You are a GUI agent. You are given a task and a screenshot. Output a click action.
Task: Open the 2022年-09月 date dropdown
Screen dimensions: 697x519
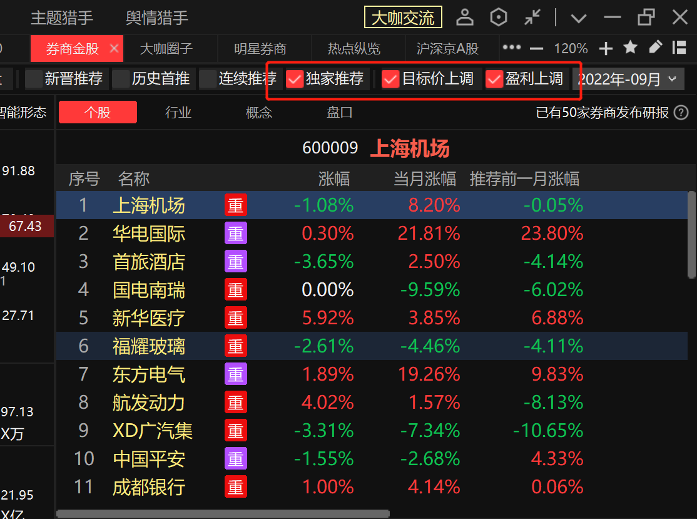628,79
